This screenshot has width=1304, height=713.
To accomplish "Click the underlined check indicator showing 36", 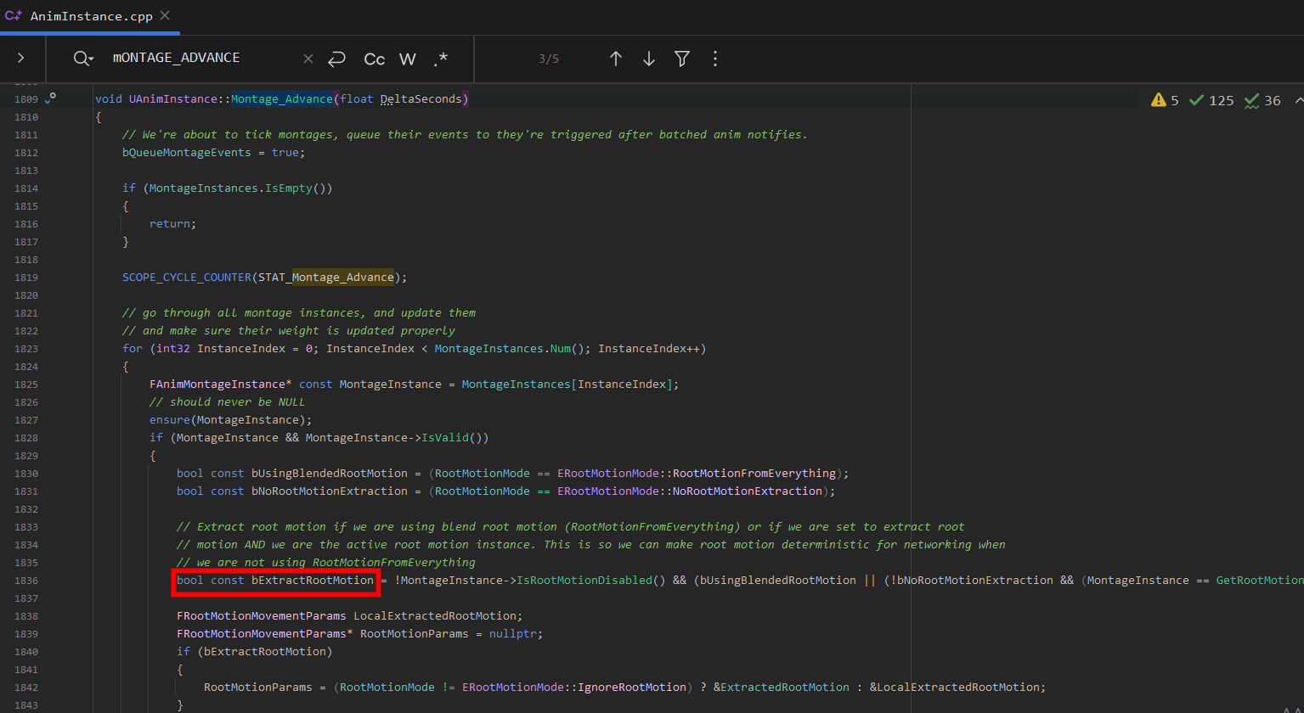I will pos(1262,100).
